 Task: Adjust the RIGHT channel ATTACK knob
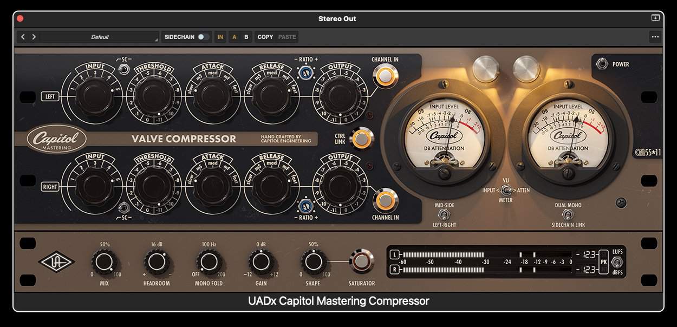click(x=212, y=187)
